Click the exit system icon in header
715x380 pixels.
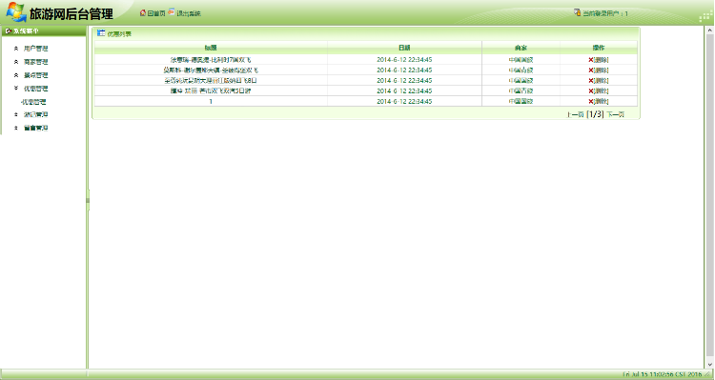pos(172,12)
